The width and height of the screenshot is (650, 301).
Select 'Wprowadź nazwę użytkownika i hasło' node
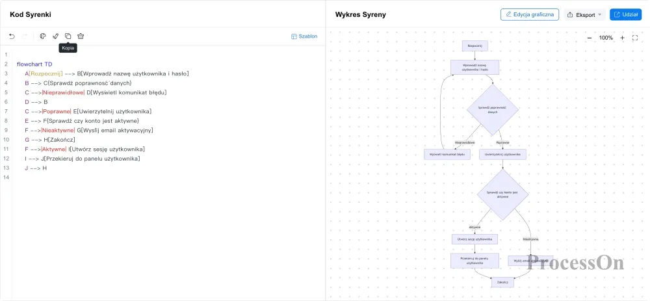point(474,67)
